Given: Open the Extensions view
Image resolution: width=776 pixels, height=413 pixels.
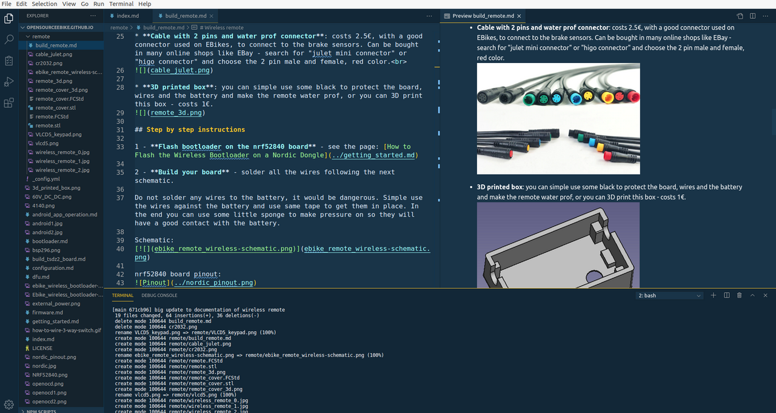Looking at the screenshot, I should point(8,103).
